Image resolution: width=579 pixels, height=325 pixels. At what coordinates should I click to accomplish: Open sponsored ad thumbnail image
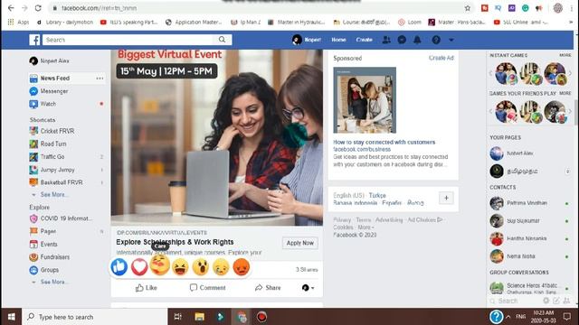(x=365, y=100)
